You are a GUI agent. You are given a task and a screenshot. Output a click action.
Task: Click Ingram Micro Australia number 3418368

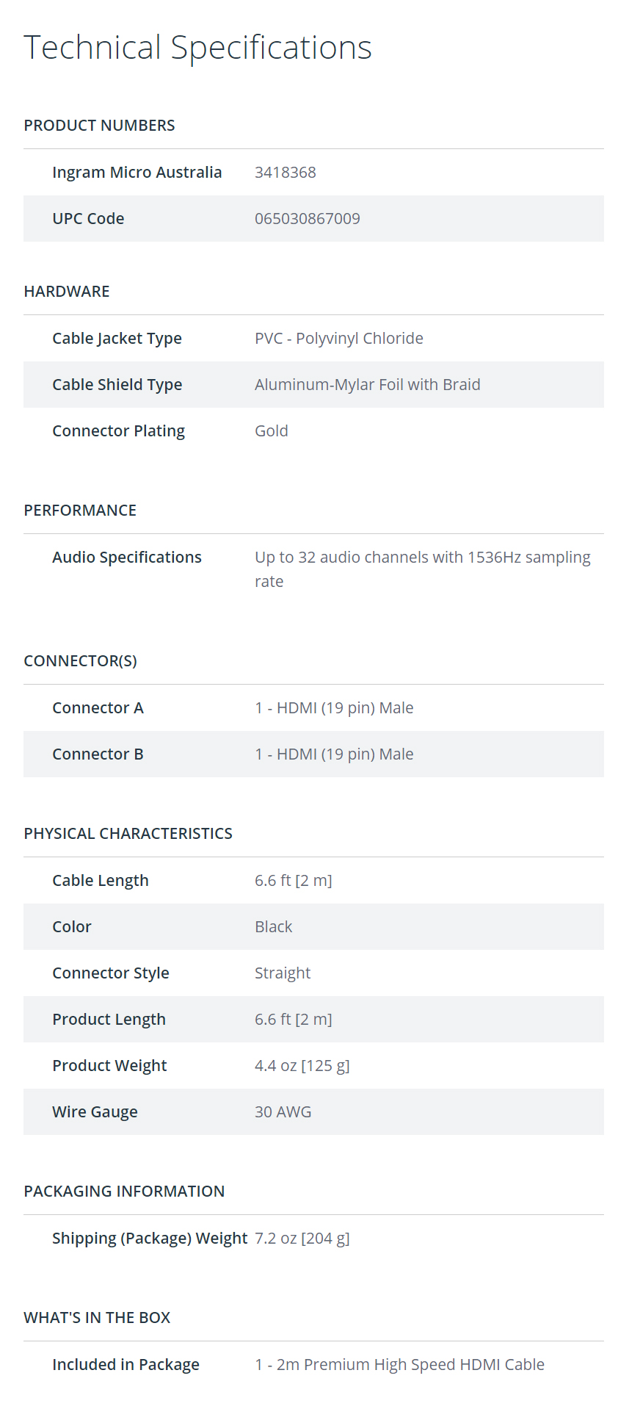(x=286, y=173)
